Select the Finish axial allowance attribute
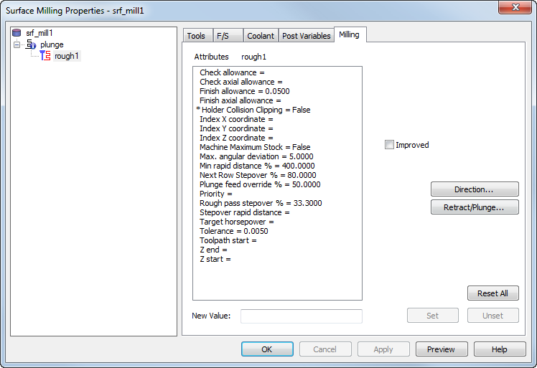Screen dimensions: 537x368 (x=240, y=100)
